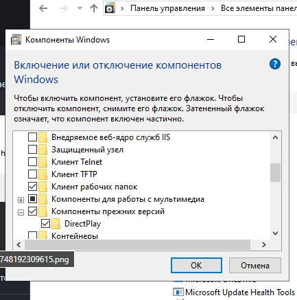
Task: Click the Control Panel address bar icon
Action: click(110, 9)
